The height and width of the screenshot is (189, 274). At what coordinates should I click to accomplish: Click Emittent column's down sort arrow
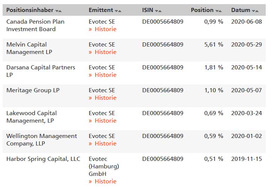[116, 11]
